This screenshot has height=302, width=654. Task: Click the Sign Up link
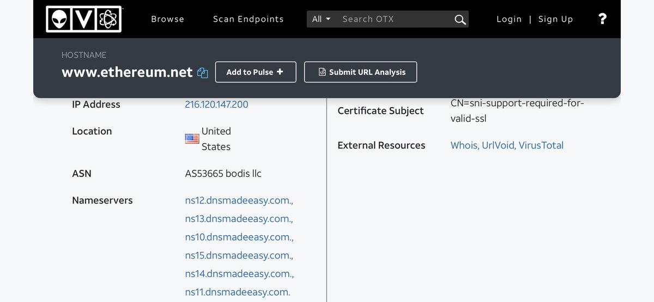(x=555, y=19)
